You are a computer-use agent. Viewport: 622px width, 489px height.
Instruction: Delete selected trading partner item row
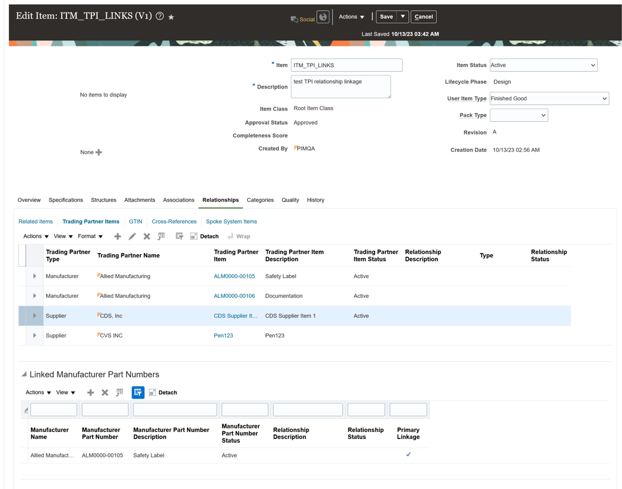click(x=147, y=236)
